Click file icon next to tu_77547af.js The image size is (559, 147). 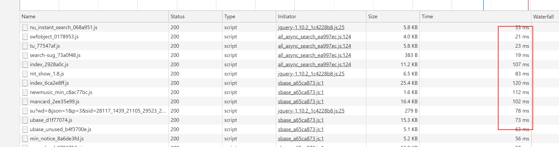[x=25, y=46]
